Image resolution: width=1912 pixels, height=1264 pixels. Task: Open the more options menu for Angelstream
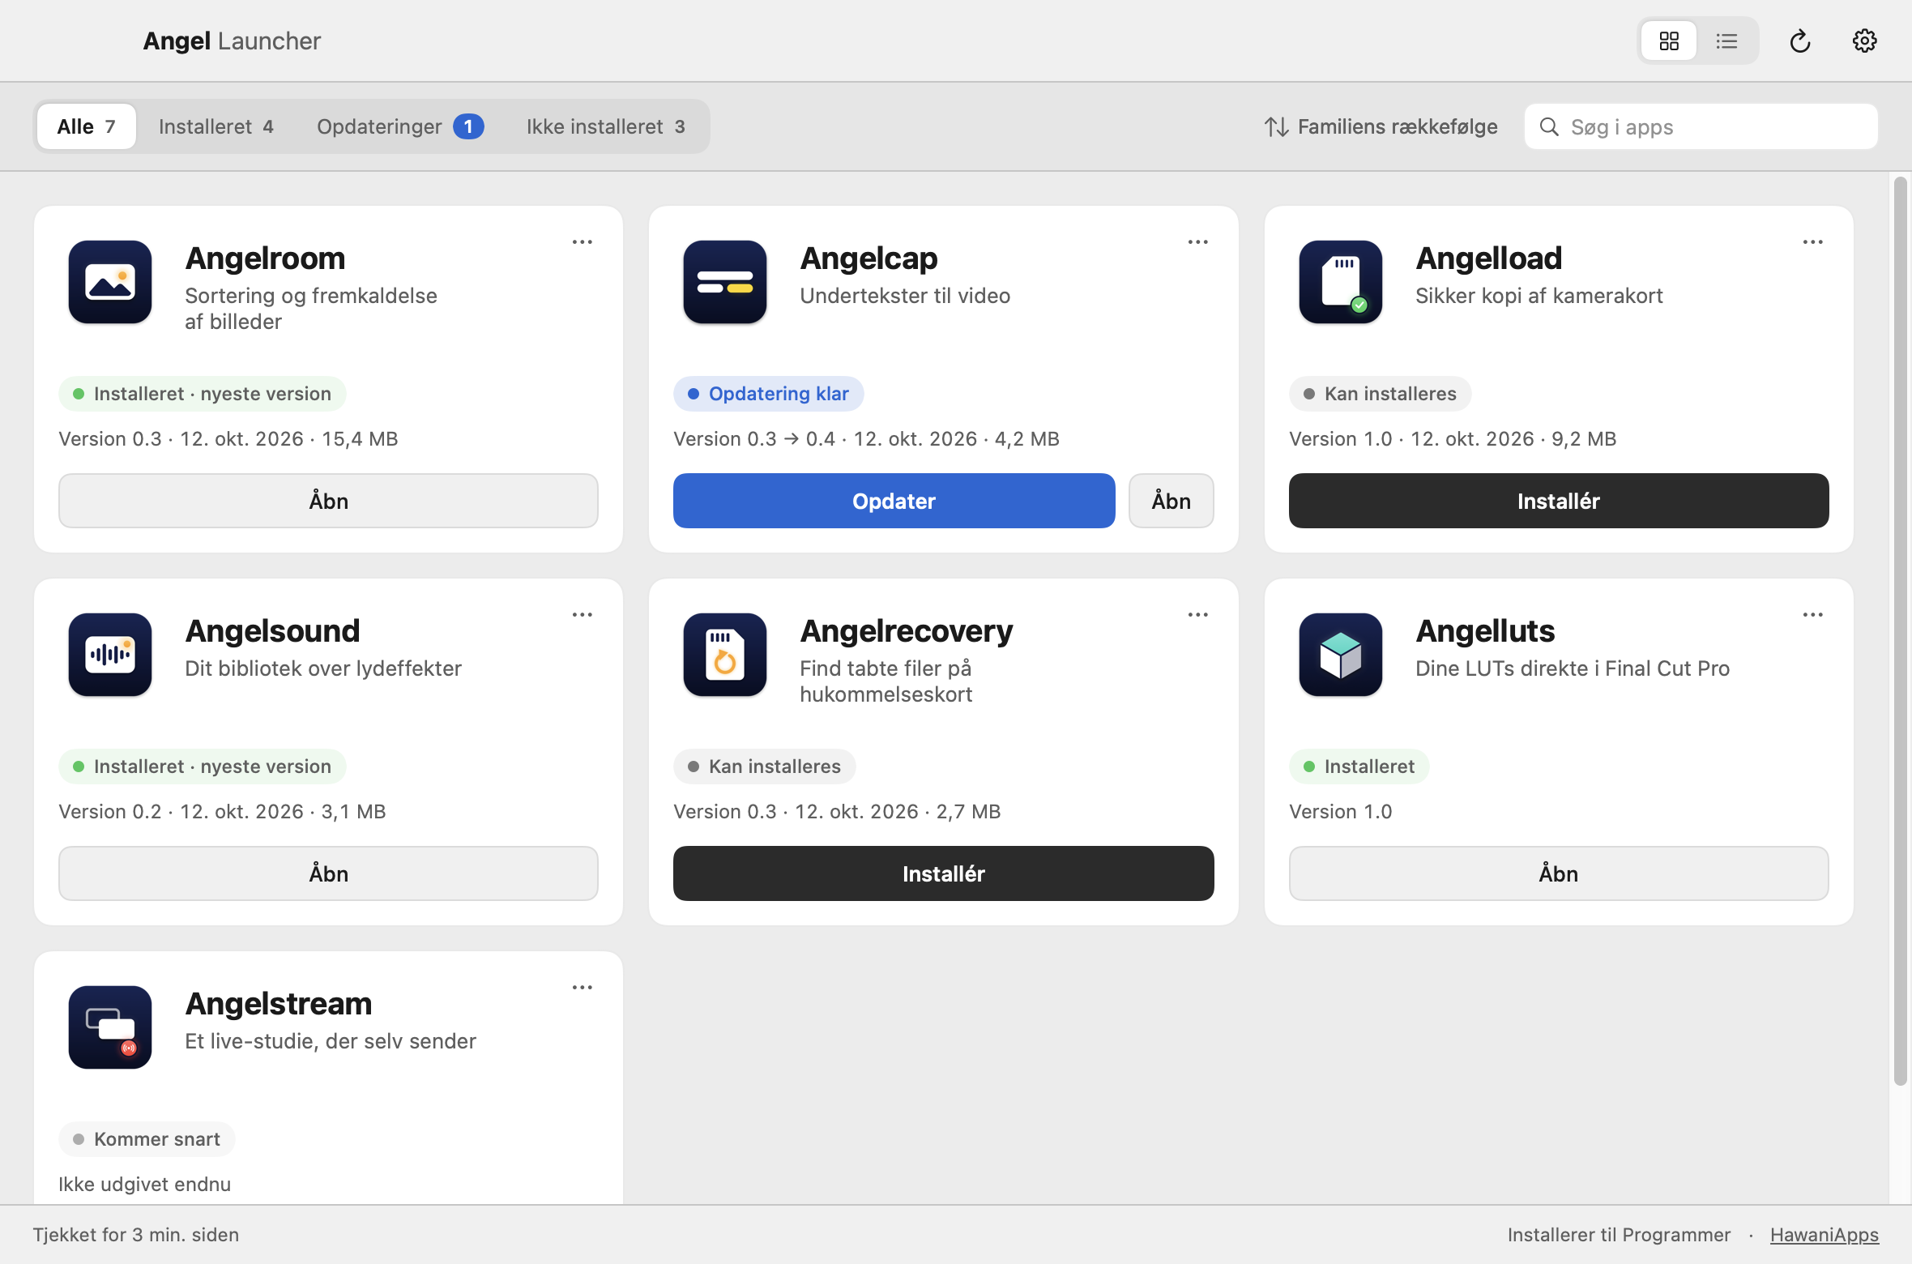coord(583,987)
